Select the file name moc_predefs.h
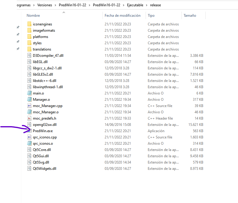238x203 pixels. click(45, 118)
